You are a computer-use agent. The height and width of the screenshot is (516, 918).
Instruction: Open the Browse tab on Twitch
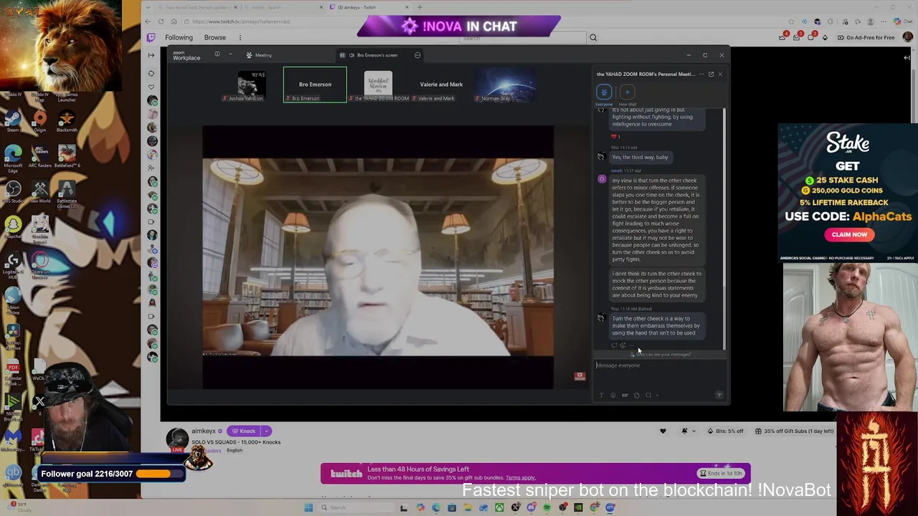click(215, 37)
